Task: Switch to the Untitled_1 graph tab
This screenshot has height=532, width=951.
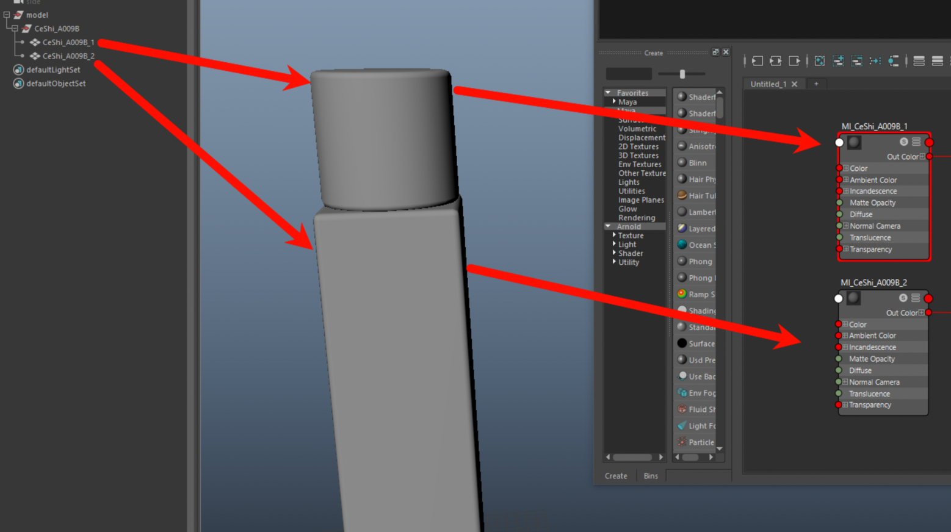Action: coord(768,84)
